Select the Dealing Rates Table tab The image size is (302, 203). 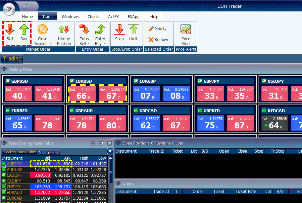coord(20,152)
